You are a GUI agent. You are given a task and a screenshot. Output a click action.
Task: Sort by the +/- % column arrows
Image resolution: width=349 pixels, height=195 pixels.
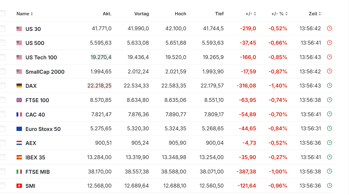286,14
